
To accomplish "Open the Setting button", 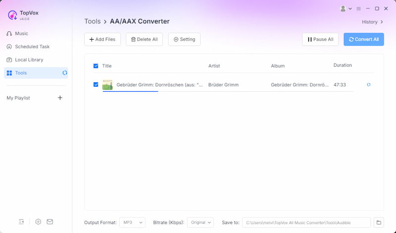I will tap(184, 39).
